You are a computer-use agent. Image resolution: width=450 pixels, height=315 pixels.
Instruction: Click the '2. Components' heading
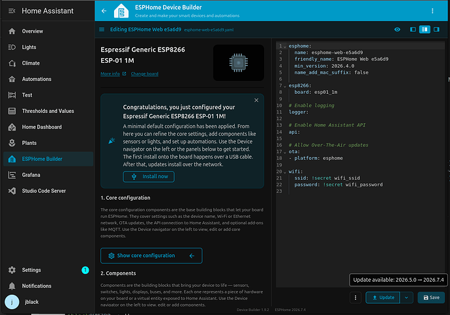click(118, 273)
